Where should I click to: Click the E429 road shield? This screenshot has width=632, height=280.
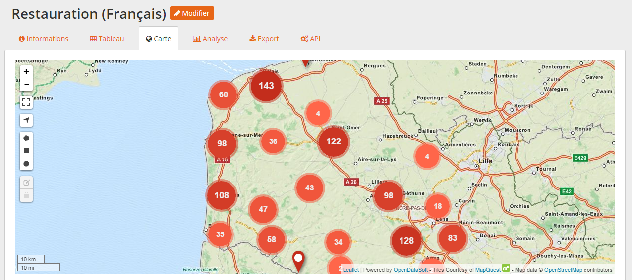pyautogui.click(x=579, y=158)
